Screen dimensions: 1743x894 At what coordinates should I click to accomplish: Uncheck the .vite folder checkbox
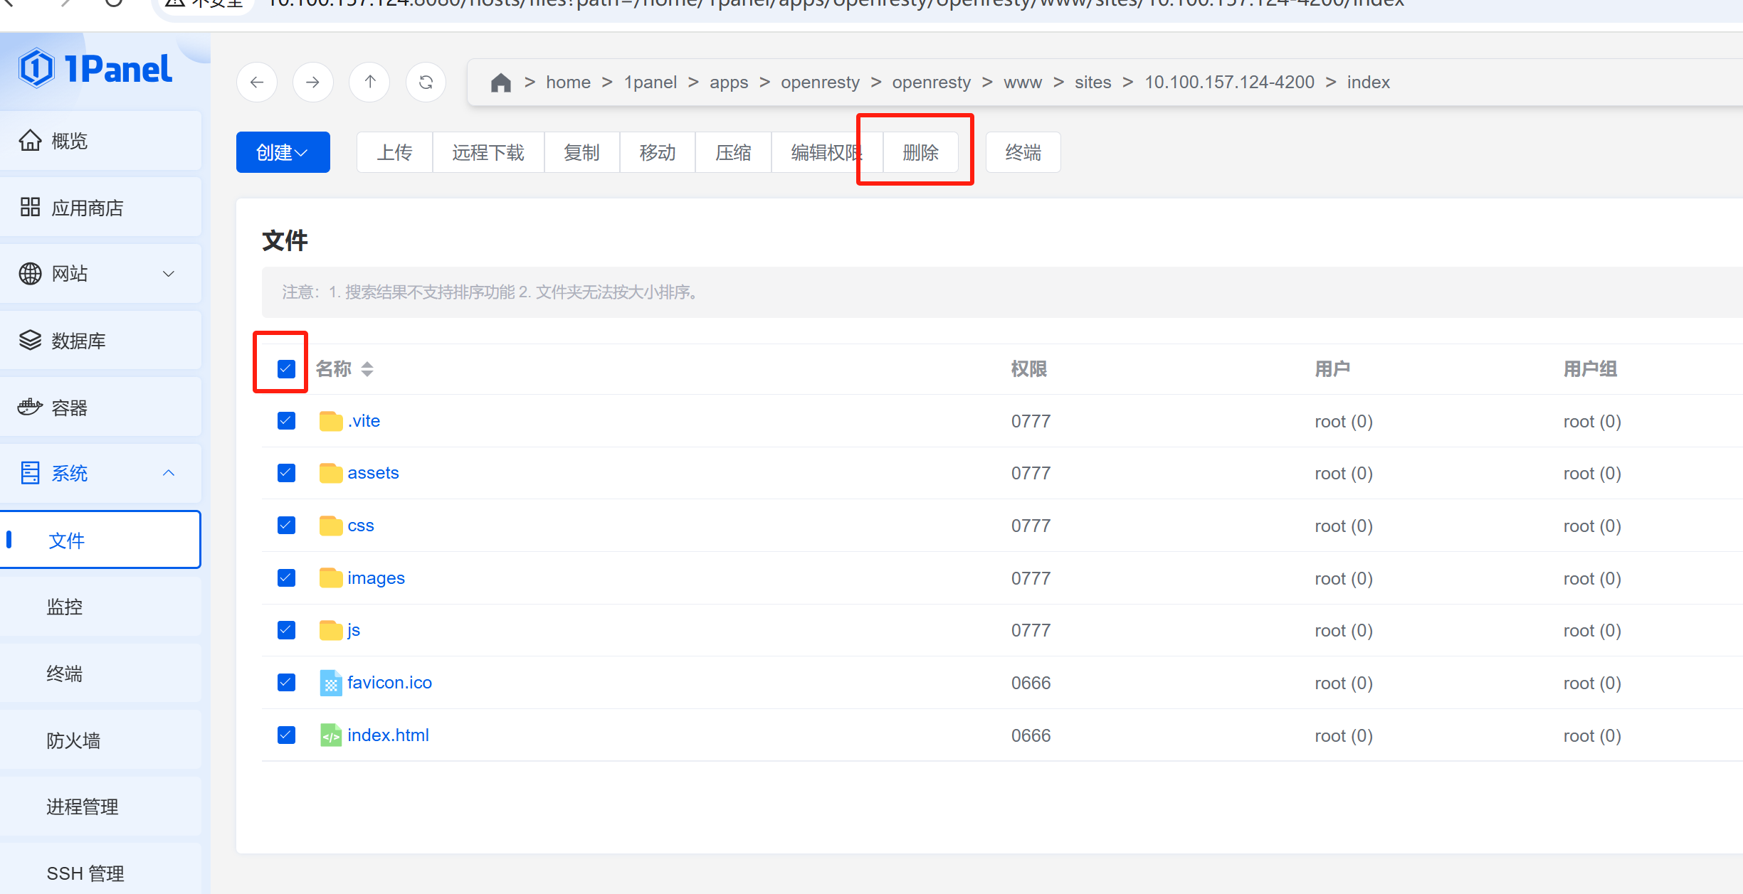pos(286,421)
